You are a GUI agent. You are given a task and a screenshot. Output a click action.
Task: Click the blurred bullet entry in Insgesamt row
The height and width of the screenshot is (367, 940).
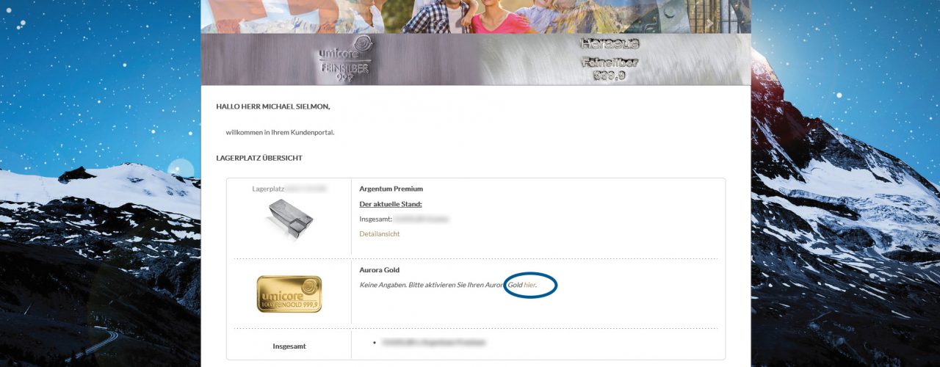click(x=433, y=343)
